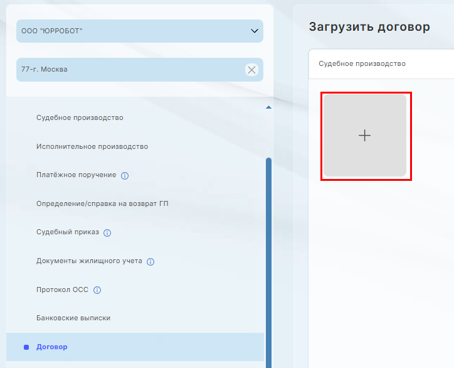Go to Платёжное поручение section

(76, 175)
